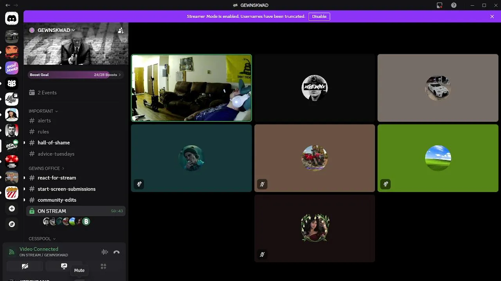This screenshot has height=281, width=501.
Task: Toggle camera off button
Action: (25, 266)
